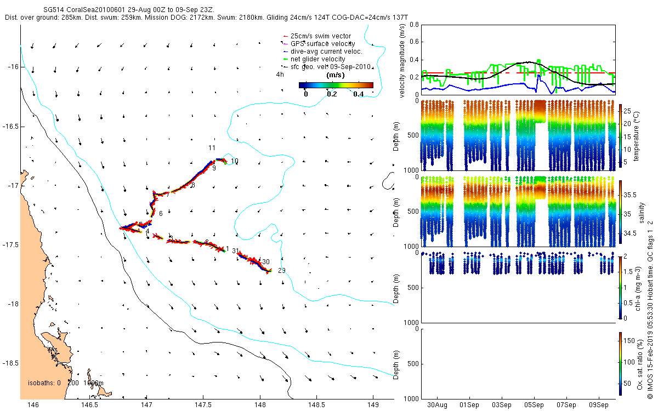The image size is (658, 411).
Task: Click the 'Ox. sat. ratio (%)' colorbar label
Action: point(641,363)
